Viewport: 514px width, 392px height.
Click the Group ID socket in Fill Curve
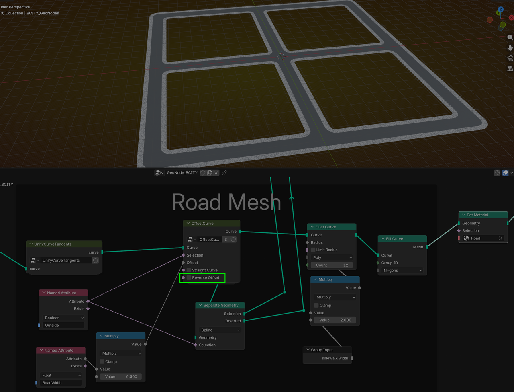tap(378, 263)
